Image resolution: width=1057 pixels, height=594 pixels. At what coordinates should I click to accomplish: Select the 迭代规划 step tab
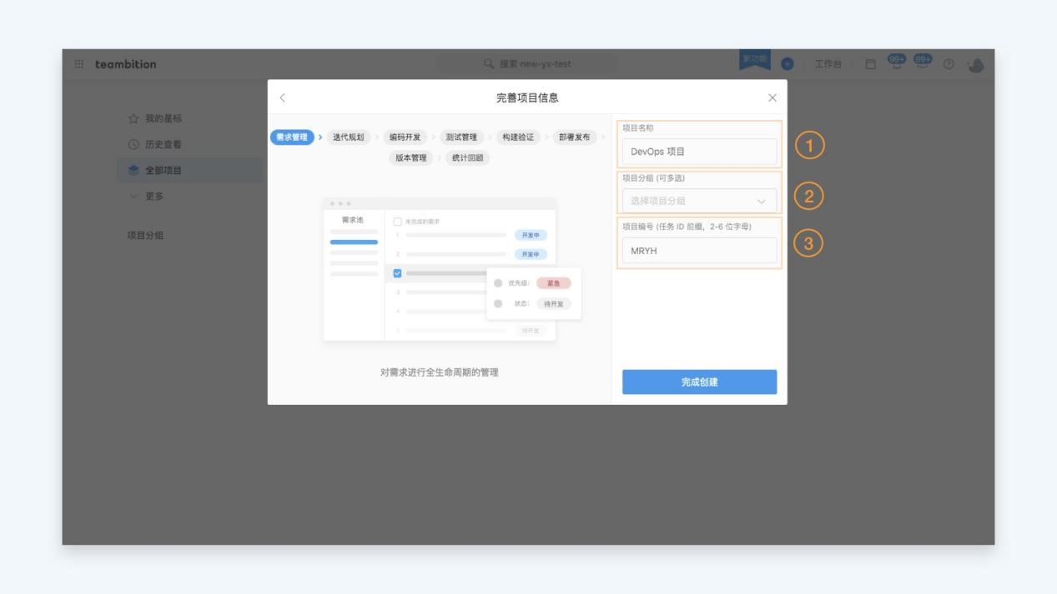348,137
